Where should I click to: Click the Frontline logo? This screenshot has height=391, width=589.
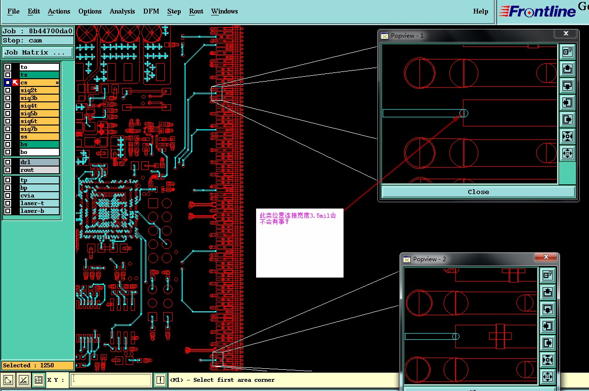pyautogui.click(x=538, y=11)
